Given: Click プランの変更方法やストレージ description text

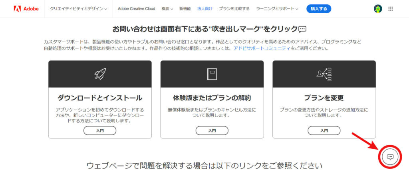Looking at the screenshot, I should click(x=324, y=112).
